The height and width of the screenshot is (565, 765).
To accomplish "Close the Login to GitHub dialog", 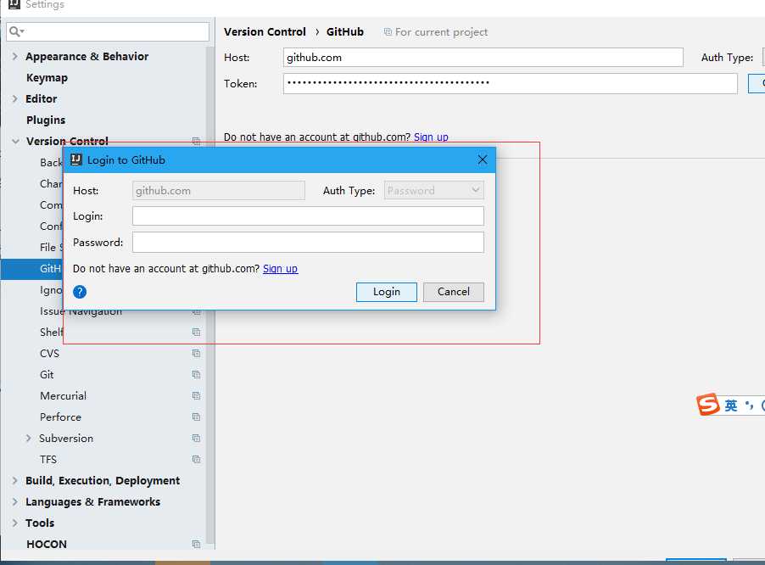I will pyautogui.click(x=483, y=159).
